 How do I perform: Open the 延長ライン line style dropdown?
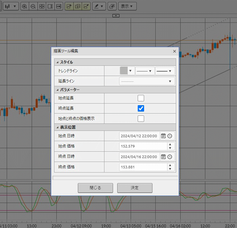coord(147,81)
